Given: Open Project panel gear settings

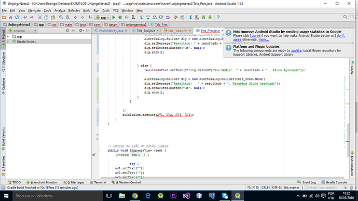Looking at the screenshot, I should tap(81, 31).
